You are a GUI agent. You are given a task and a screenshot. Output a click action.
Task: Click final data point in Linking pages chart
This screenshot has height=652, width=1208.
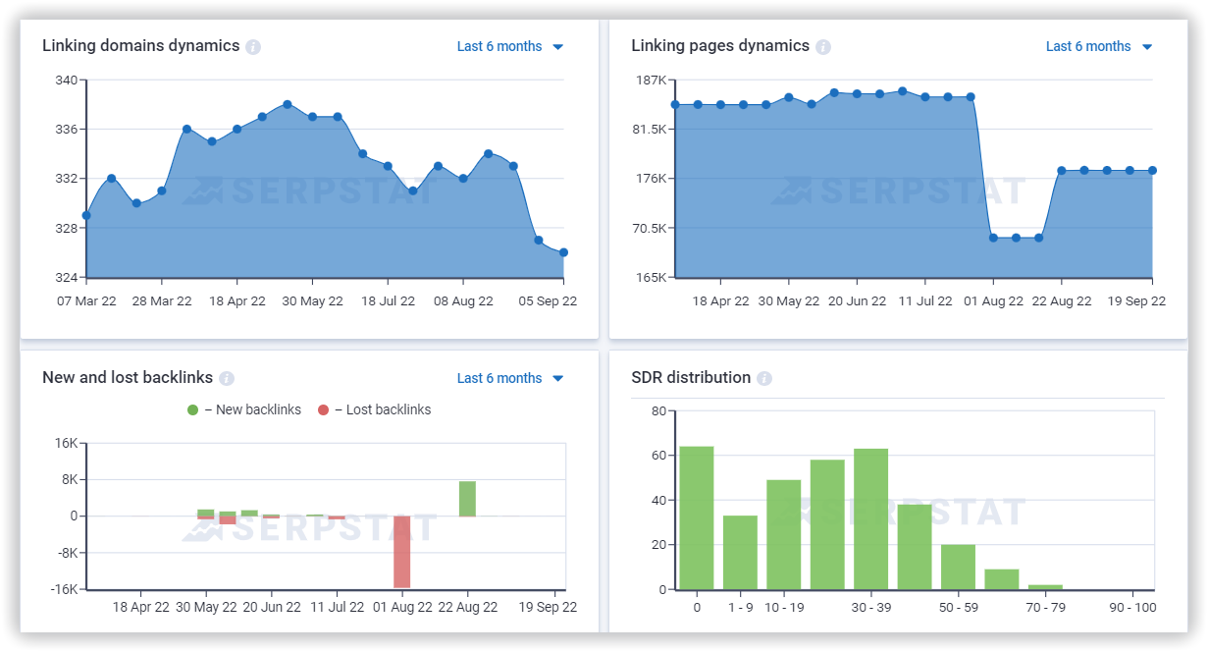(1152, 170)
